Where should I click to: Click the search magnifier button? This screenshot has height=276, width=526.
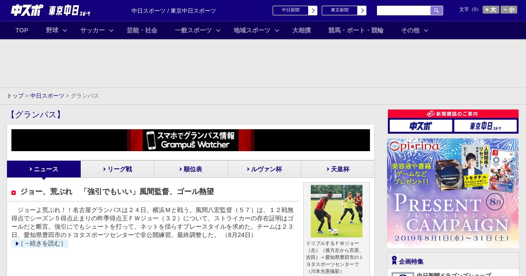[x=437, y=11]
